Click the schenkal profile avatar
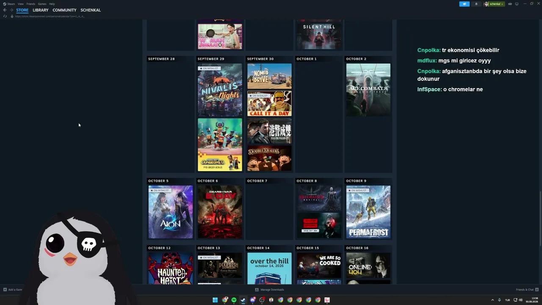 click(487, 4)
